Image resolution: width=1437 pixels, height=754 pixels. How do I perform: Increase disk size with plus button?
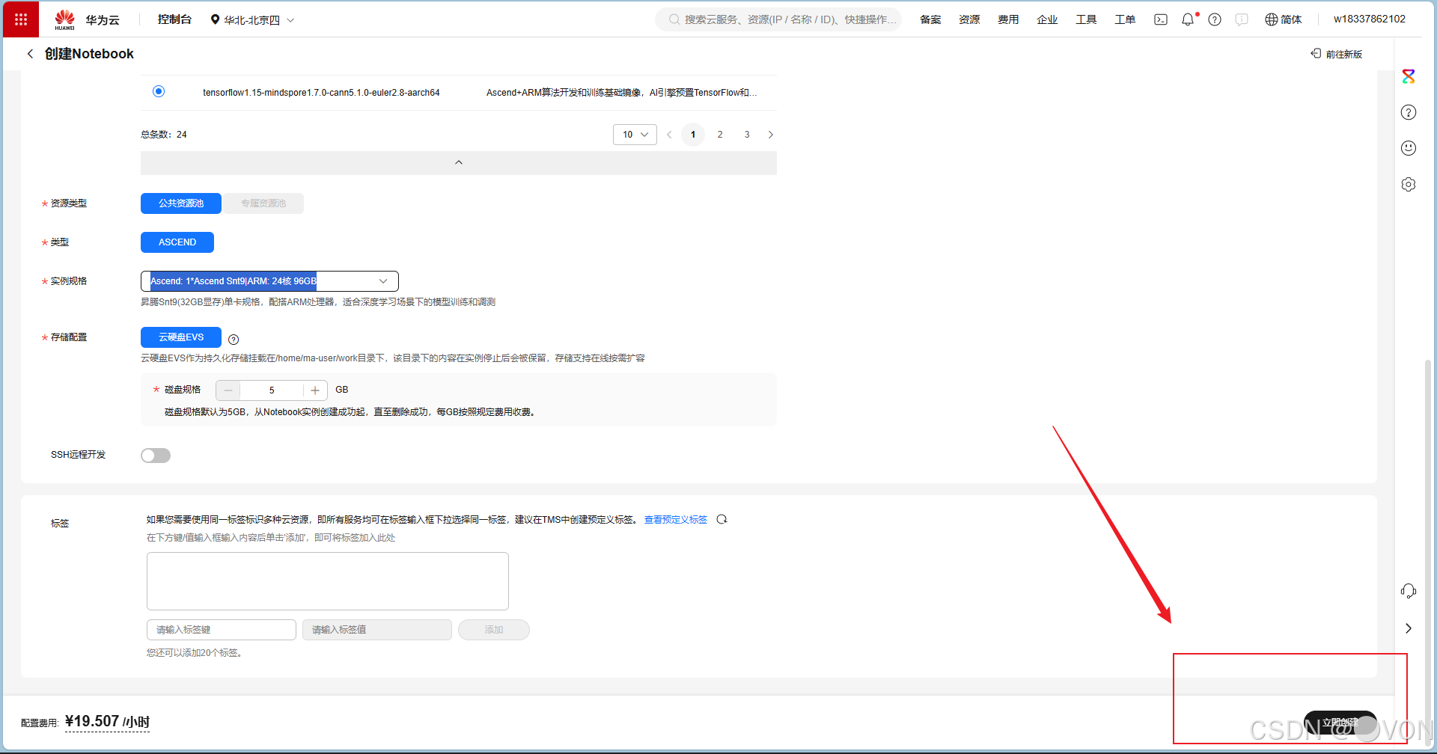[315, 390]
